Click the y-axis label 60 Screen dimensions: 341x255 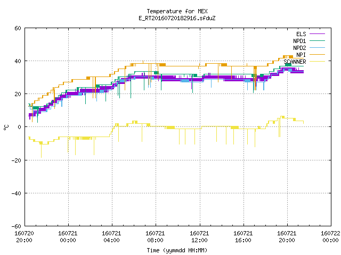[18, 28]
